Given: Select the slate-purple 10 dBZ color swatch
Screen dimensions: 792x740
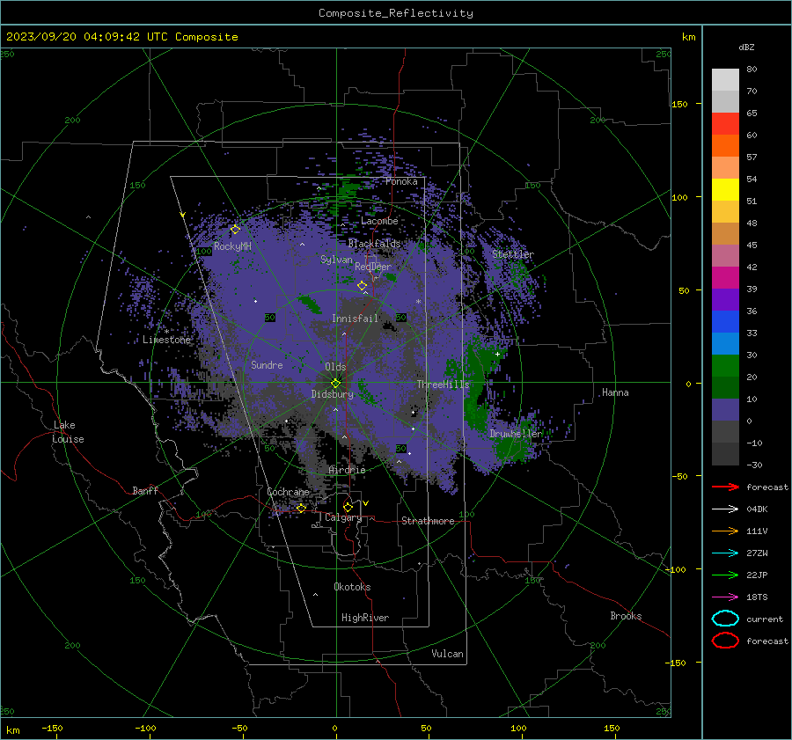Looking at the screenshot, I should point(725,409).
